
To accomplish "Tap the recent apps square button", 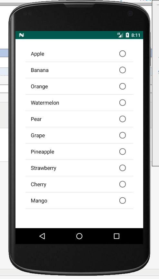I will pyautogui.click(x=116, y=236).
